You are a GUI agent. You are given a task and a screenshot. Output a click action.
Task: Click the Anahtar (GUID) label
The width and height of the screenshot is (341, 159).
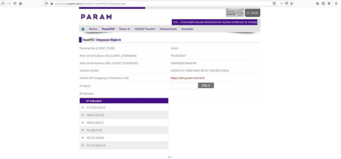click(x=89, y=71)
